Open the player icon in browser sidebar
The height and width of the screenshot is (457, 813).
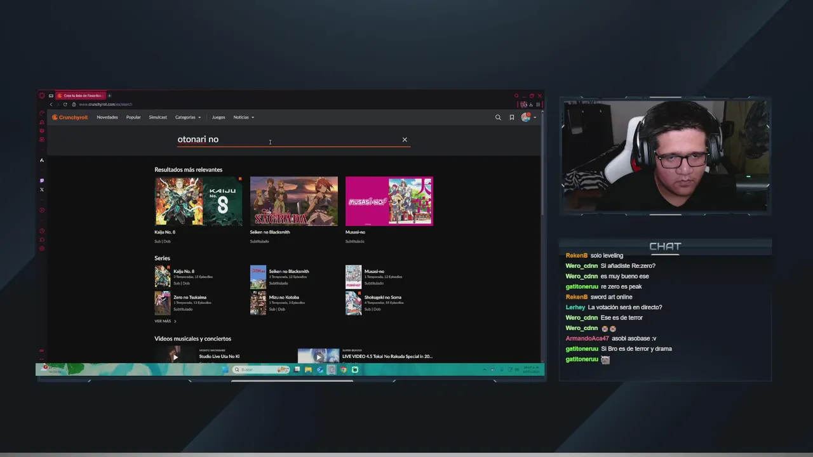pos(42,210)
